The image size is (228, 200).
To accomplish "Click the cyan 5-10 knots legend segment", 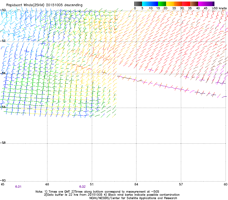I will (x=146, y=4).
